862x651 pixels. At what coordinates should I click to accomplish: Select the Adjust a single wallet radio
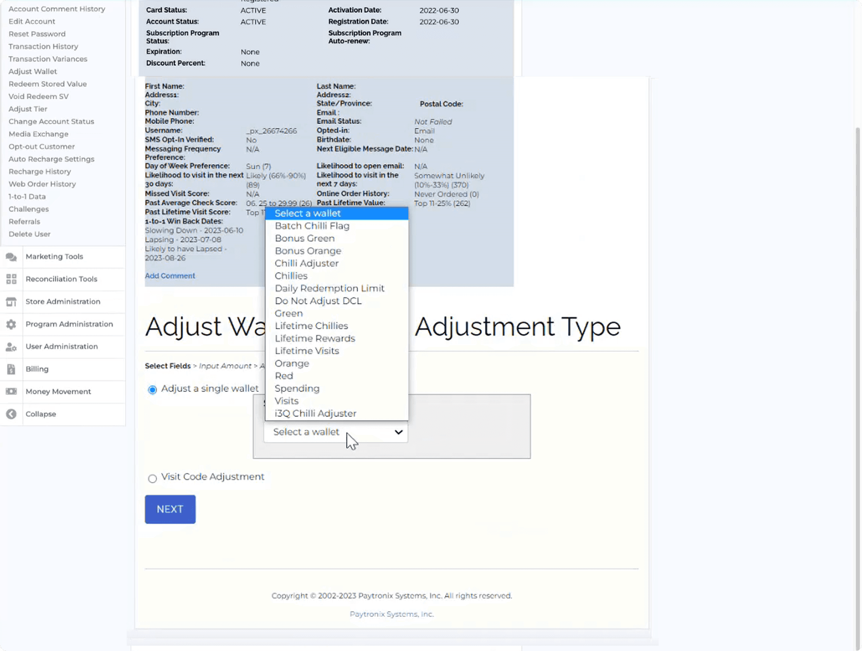coord(152,390)
